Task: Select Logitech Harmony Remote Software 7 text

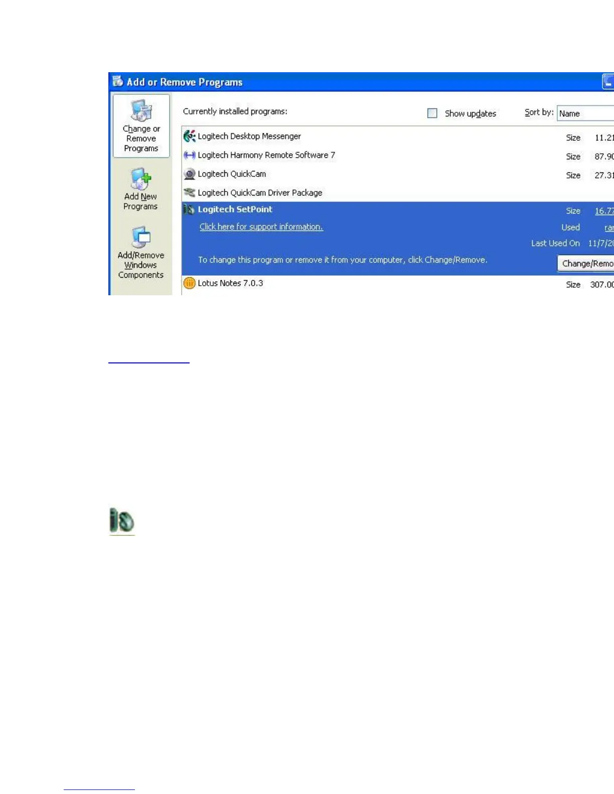Action: click(266, 155)
